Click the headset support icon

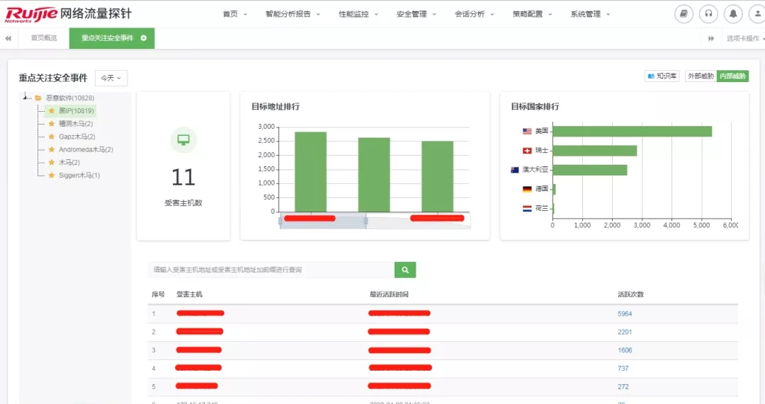click(708, 14)
